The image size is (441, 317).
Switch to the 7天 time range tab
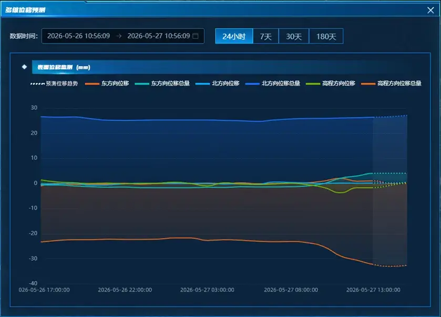(x=266, y=36)
